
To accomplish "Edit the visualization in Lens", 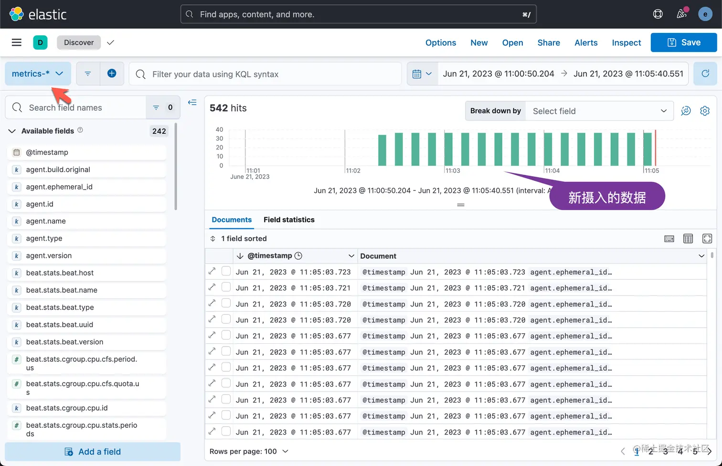I will click(686, 111).
